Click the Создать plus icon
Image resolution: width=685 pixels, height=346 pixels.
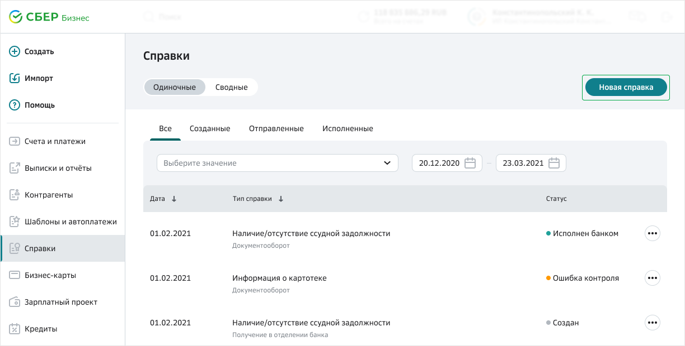15,51
